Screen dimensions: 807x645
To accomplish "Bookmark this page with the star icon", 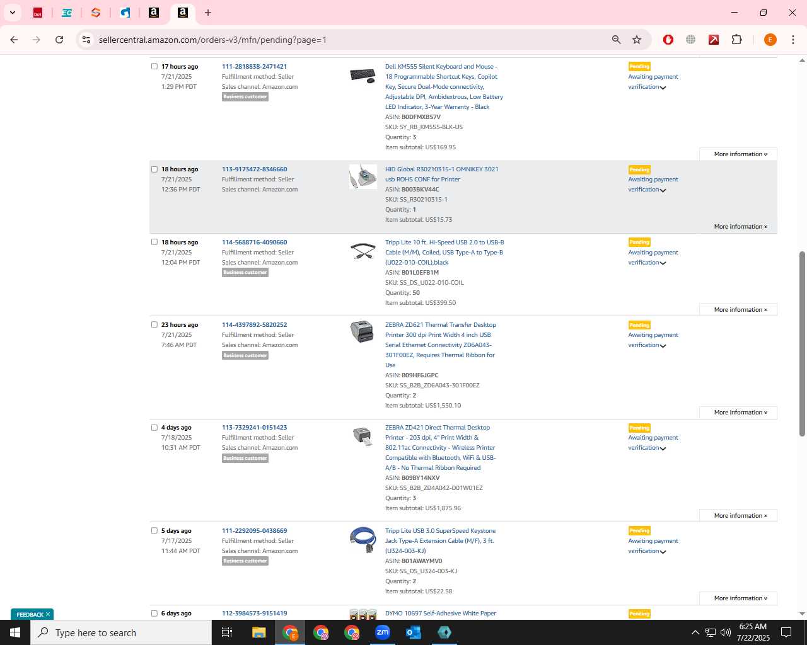I will [637, 40].
